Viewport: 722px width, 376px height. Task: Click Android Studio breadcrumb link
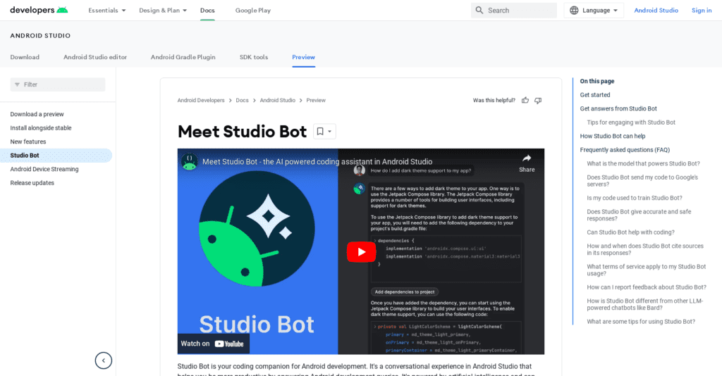(277, 100)
